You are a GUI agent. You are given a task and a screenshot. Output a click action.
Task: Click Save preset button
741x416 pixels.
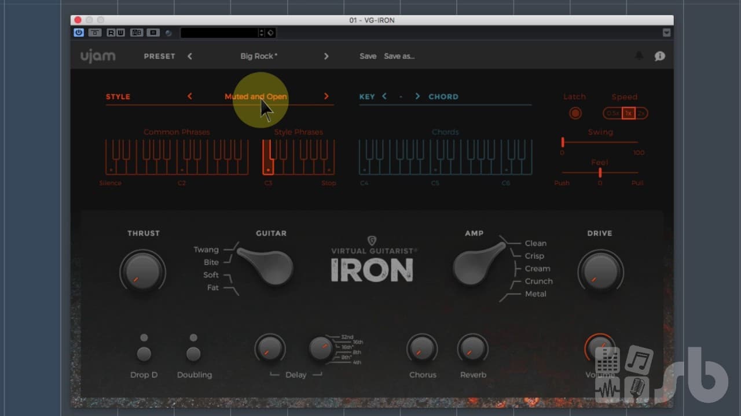pyautogui.click(x=368, y=56)
